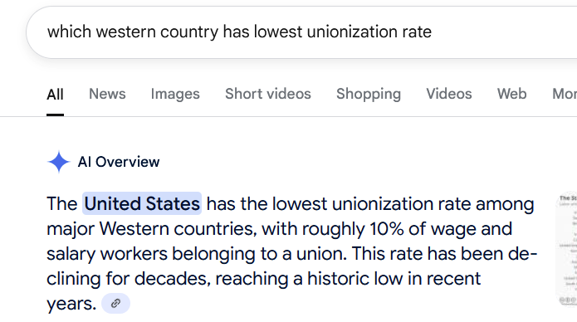Click "major Western countries" in the overview text
The height and width of the screenshot is (322, 577).
152,228
